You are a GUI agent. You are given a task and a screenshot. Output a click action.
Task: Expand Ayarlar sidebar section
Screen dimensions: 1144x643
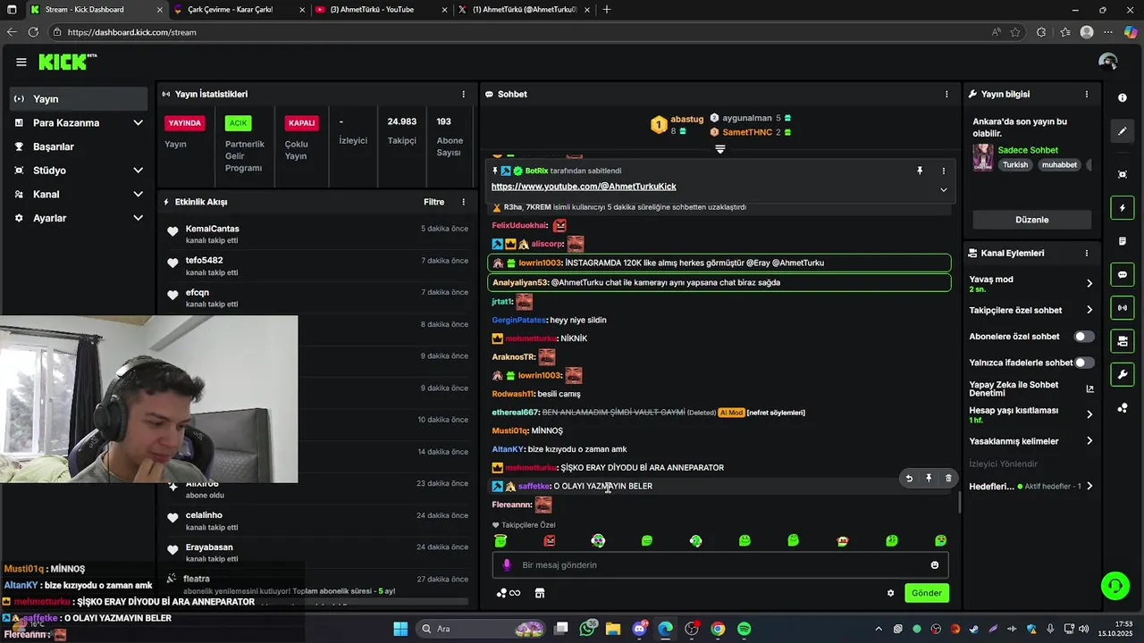click(138, 218)
